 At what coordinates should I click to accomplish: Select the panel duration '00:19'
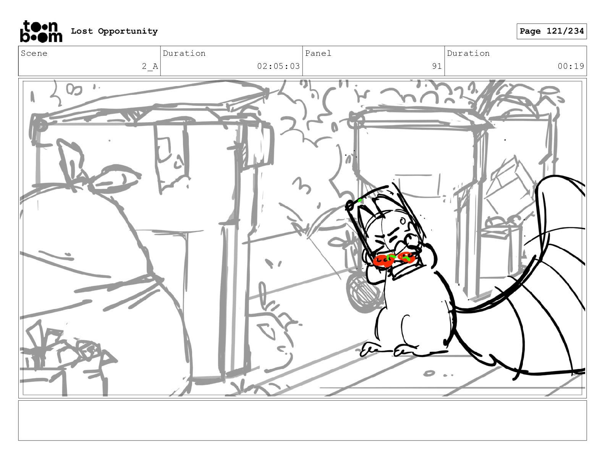tap(571, 66)
